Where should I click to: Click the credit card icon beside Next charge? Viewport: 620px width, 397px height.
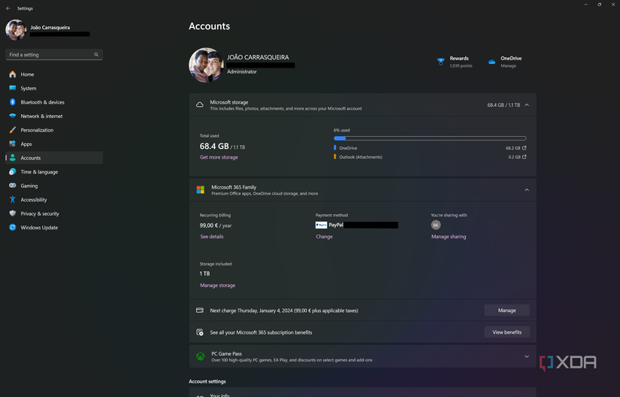point(200,311)
